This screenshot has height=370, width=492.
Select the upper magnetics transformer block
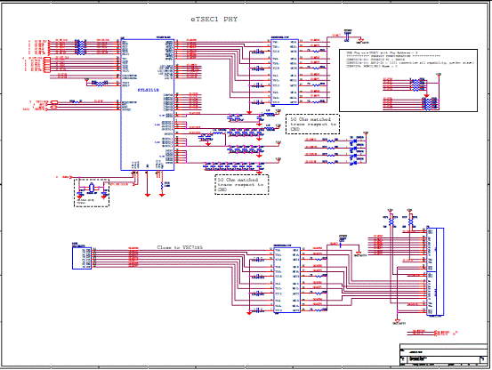285,72
